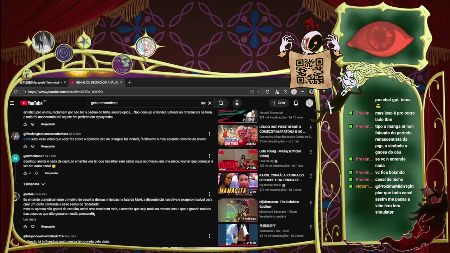This screenshot has height=253, width=450.
Task: Expand 1 resposta replies thread
Action: [x=34, y=184]
